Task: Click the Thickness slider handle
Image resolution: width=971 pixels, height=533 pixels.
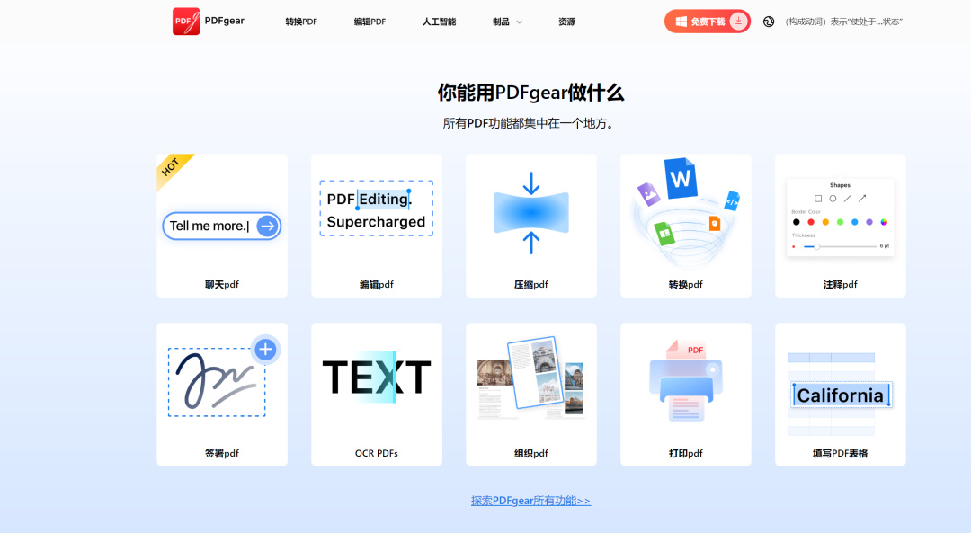Action: click(x=816, y=246)
